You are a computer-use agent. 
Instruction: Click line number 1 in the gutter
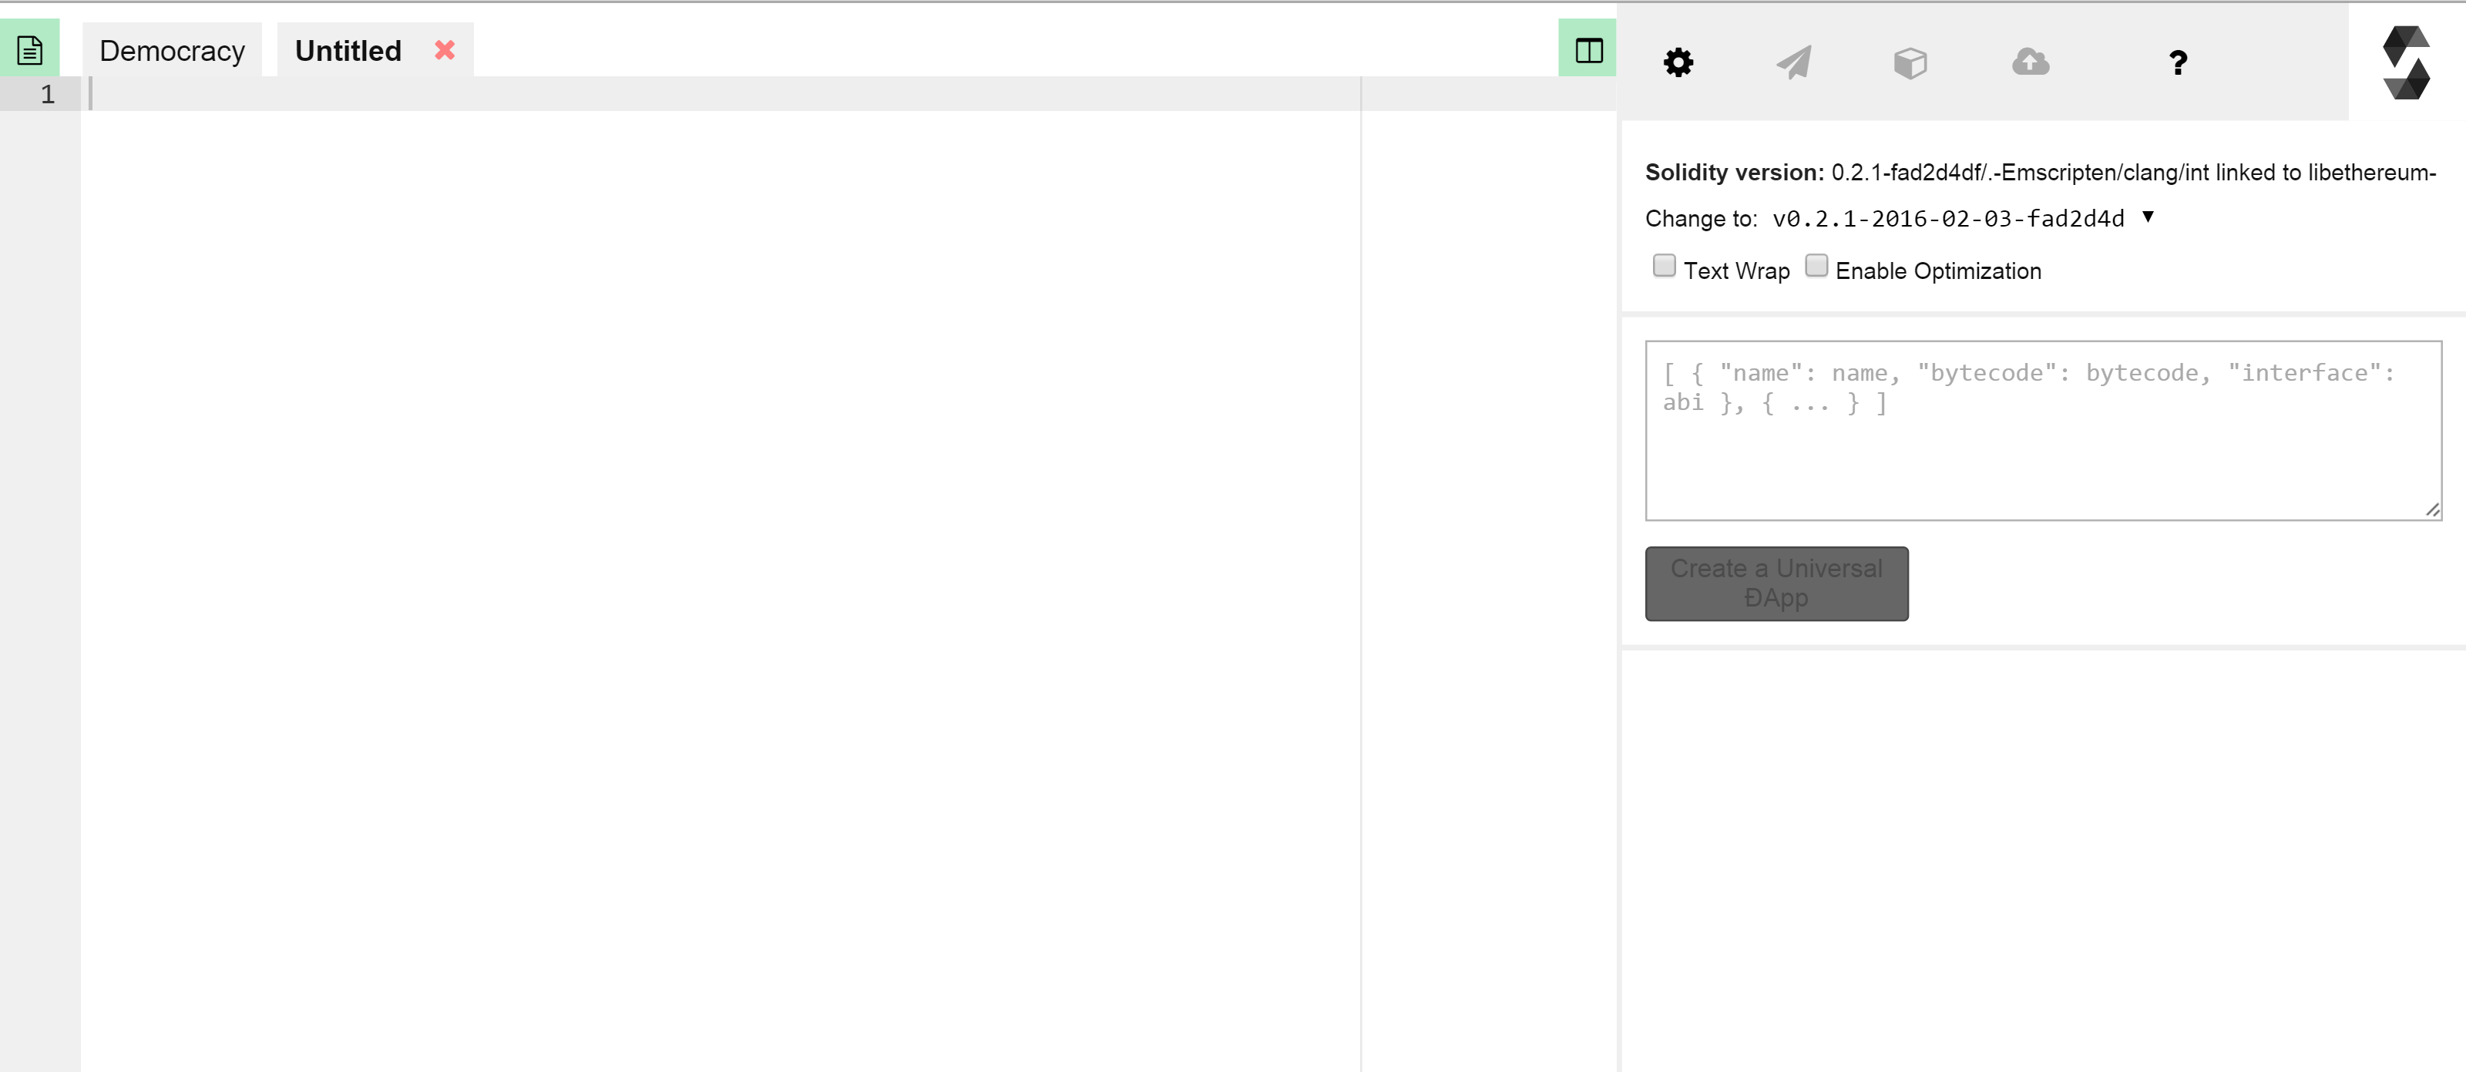[x=48, y=94]
